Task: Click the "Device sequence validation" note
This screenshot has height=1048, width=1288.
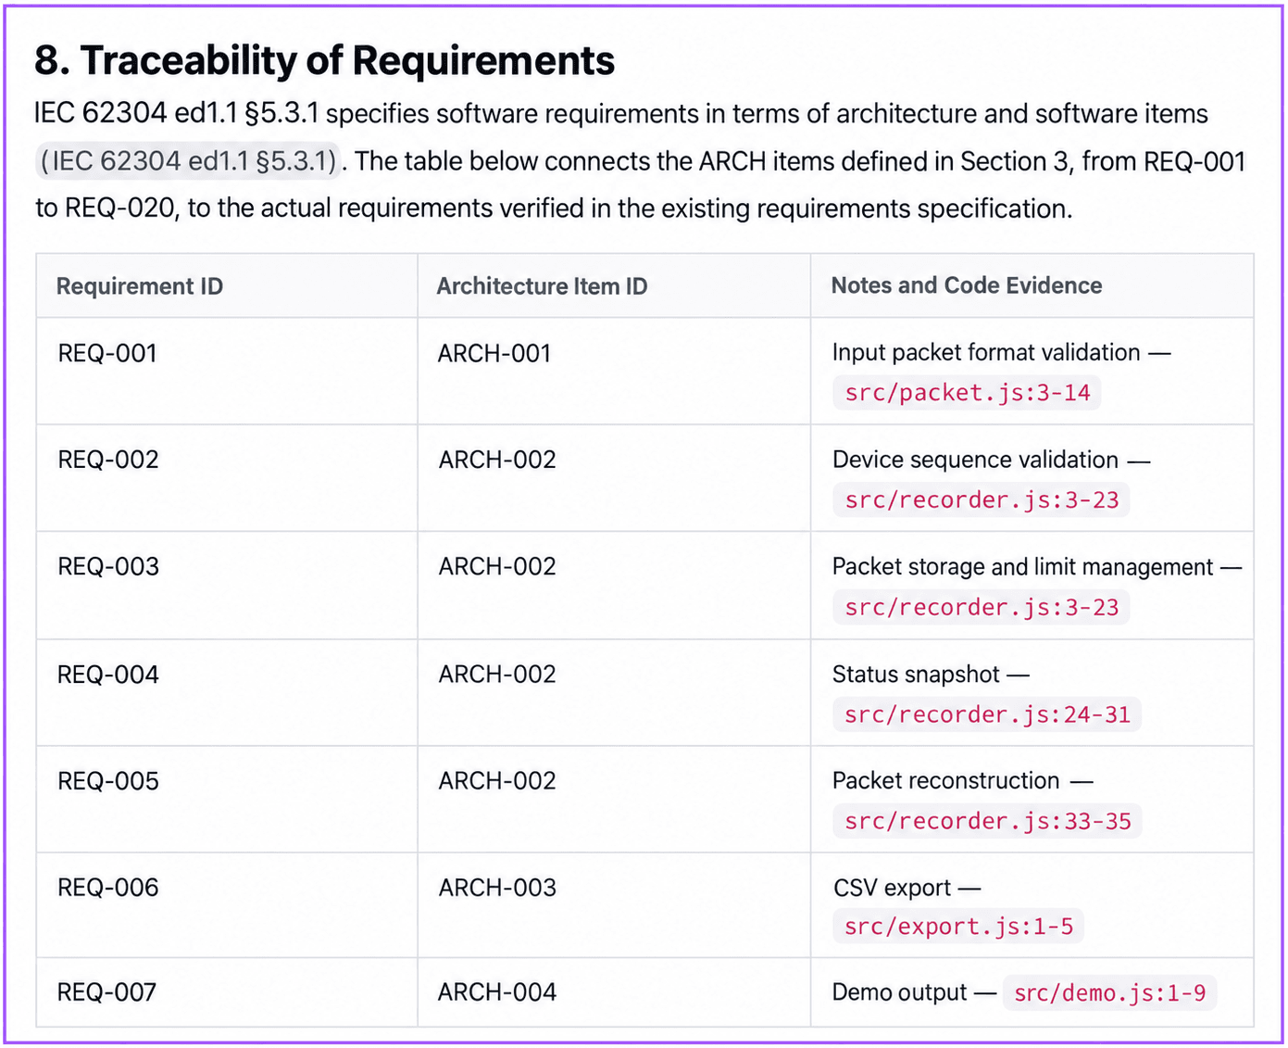Action: coord(975,460)
